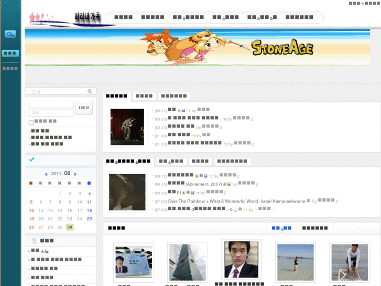
Task: Select day 11 in the calendar
Action: tap(89, 202)
